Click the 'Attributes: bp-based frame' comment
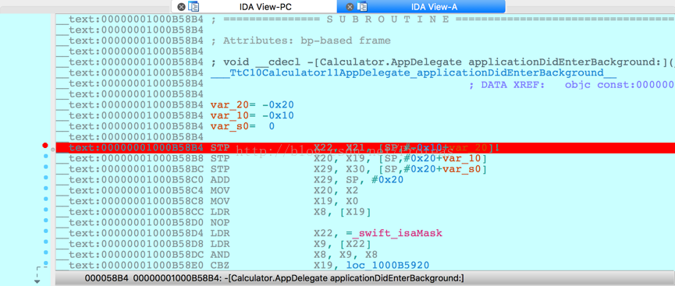675x286 pixels. [x=300, y=41]
